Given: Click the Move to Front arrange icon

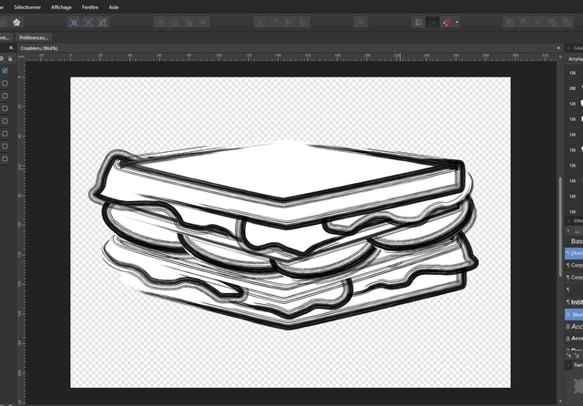Looking at the screenshot, I should click(x=203, y=23).
